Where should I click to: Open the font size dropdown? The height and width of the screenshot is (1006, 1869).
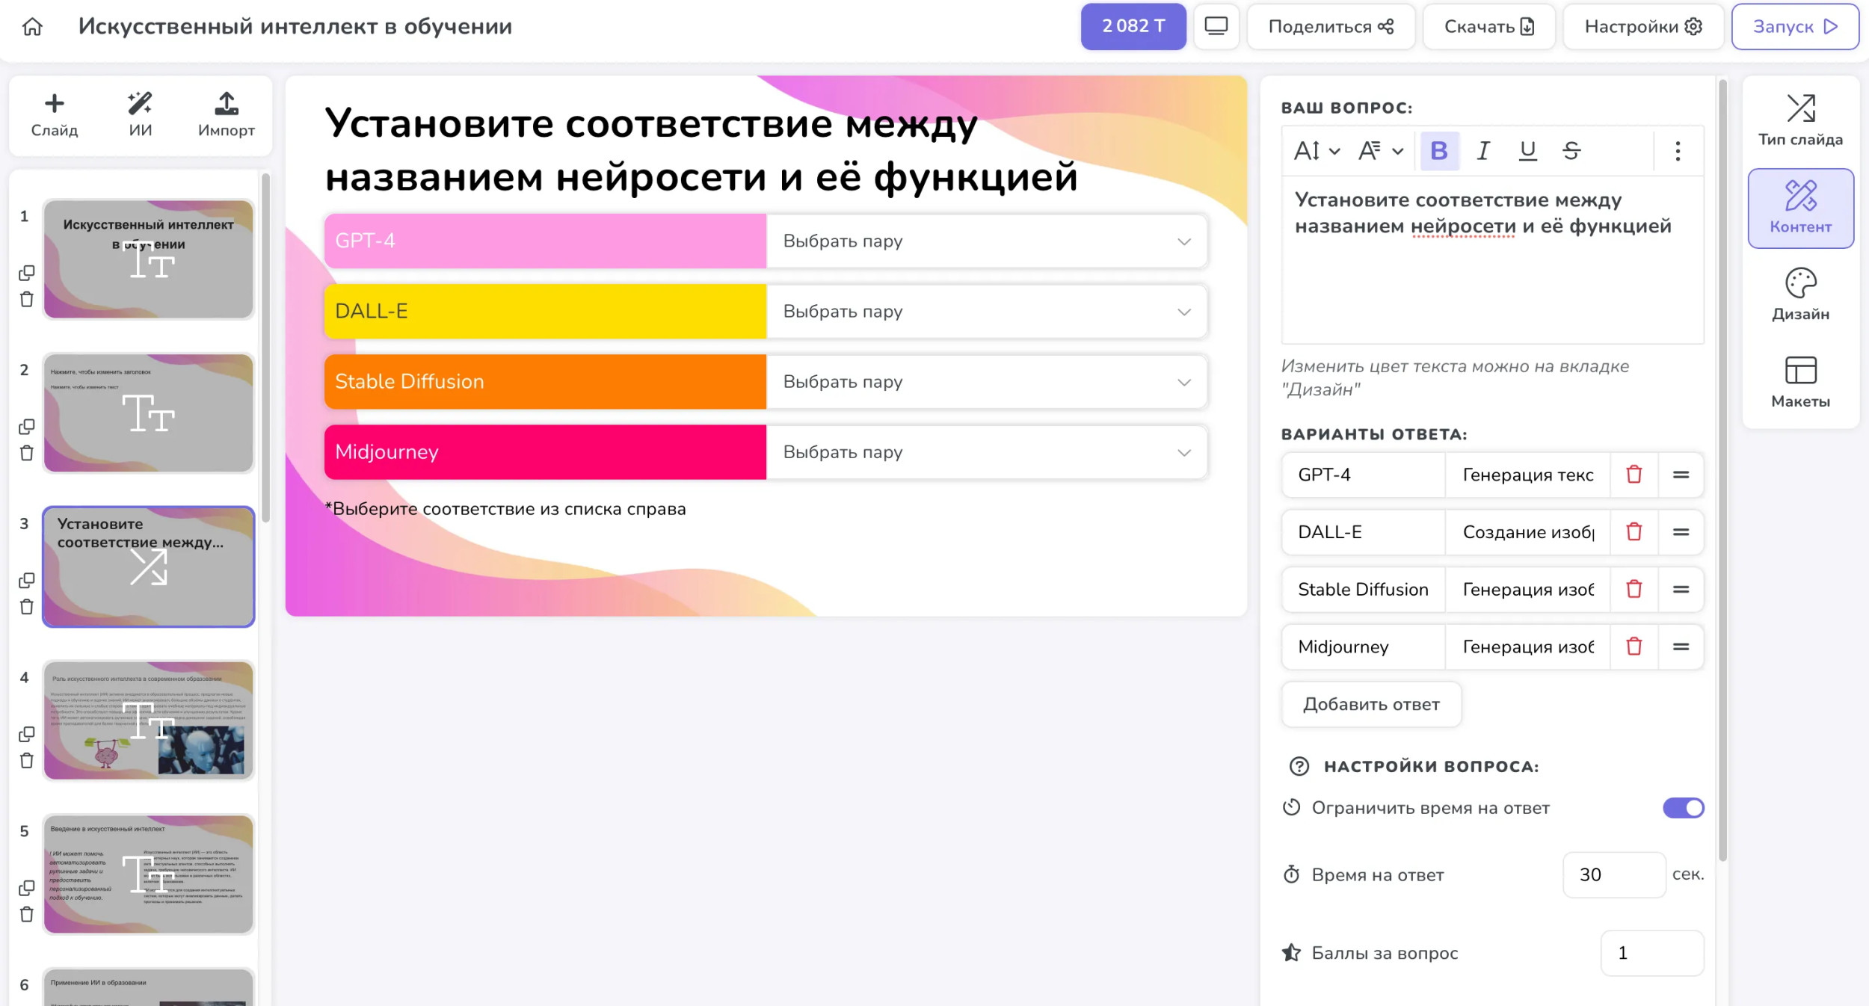pyautogui.click(x=1316, y=151)
